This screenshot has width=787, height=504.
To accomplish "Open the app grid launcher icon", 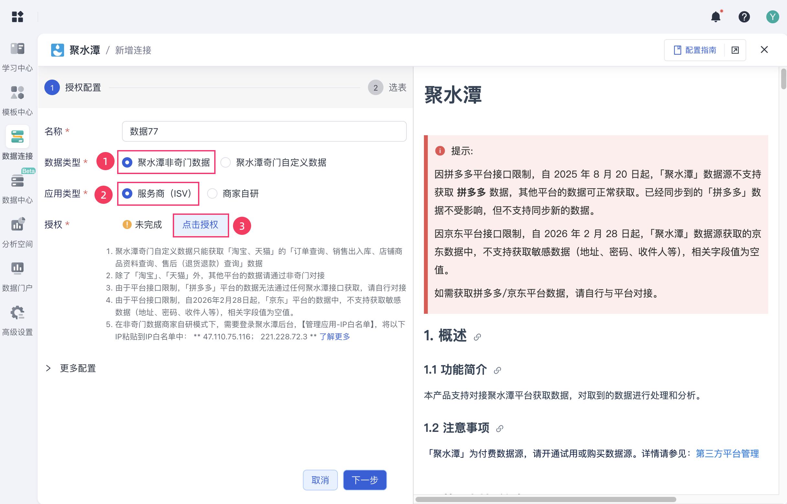I will pos(17,16).
